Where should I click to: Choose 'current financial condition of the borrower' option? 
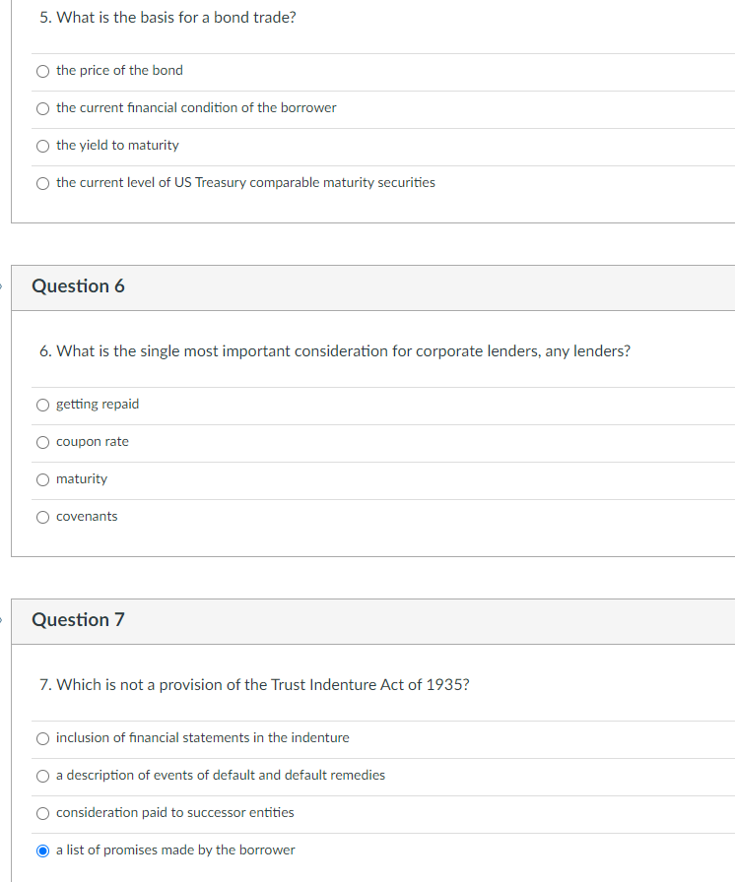point(43,108)
